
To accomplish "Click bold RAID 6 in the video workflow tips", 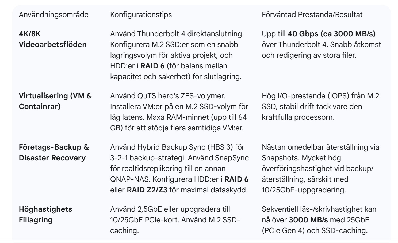I will point(152,66).
